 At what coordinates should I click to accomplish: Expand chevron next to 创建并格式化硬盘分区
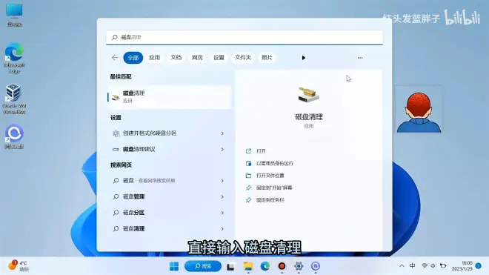222,133
